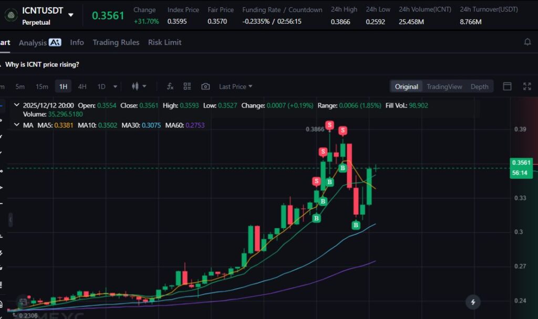Open candlestick chart type dropdown

click(139, 87)
